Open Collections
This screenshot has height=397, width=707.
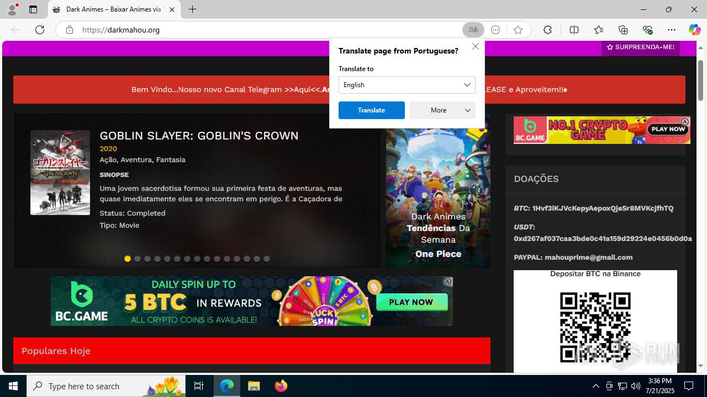pos(623,30)
